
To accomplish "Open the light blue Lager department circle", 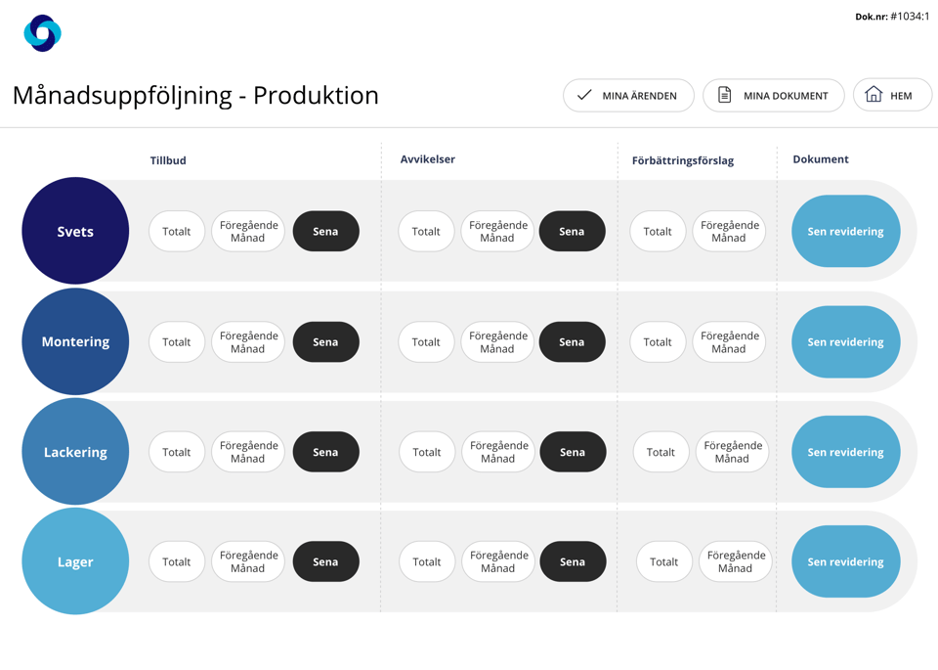I will point(75,560).
